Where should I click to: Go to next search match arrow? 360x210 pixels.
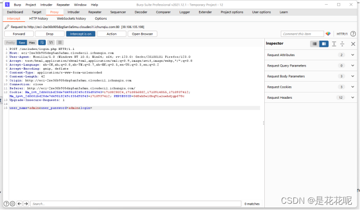coord(26,204)
